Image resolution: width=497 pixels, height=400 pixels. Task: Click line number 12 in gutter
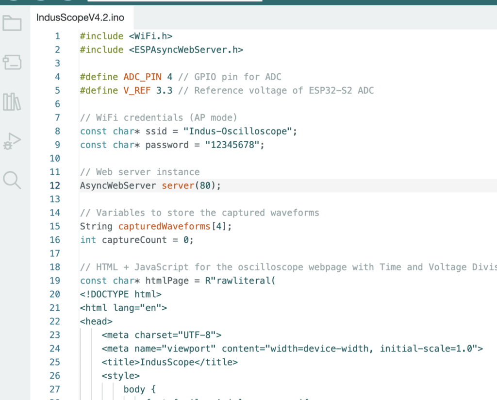coord(55,185)
